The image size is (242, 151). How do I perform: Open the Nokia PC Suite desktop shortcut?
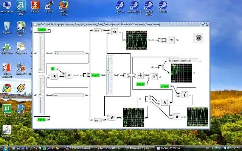pos(21,29)
